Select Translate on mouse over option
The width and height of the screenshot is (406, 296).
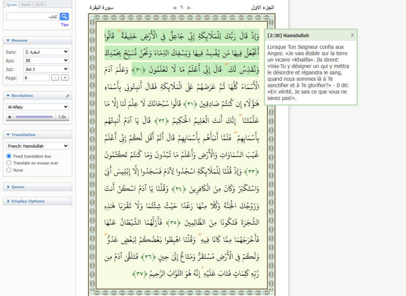pyautogui.click(x=9, y=163)
